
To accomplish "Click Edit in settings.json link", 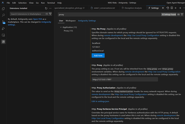I will click(100, 101).
